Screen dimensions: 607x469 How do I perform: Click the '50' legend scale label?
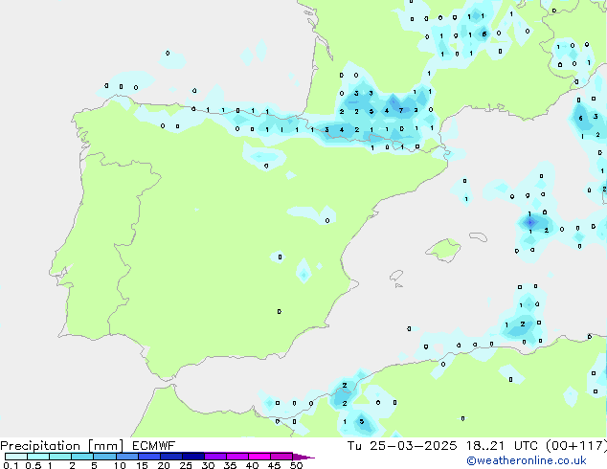tap(296, 465)
